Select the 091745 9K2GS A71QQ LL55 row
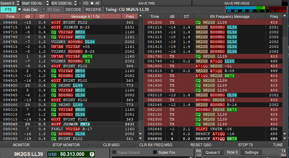289x158 pixels. pyautogui.click(x=213, y=61)
